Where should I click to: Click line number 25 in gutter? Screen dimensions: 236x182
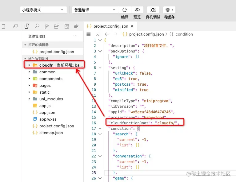coord(94,173)
